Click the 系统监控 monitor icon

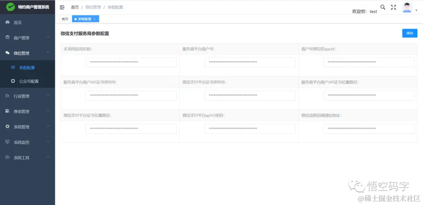pyautogui.click(x=7, y=142)
